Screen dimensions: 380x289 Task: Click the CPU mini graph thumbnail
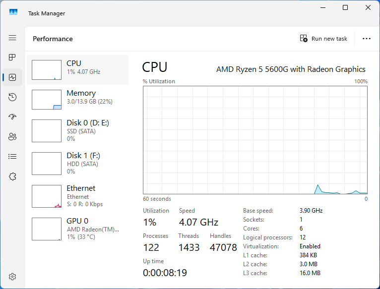[x=47, y=70]
